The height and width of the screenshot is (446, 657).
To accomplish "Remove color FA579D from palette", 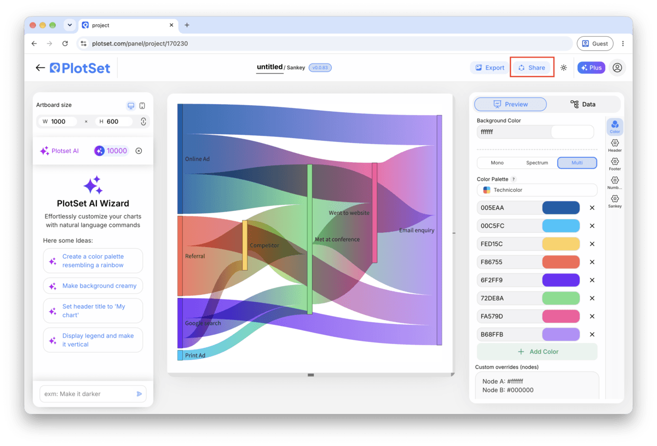I will point(592,316).
